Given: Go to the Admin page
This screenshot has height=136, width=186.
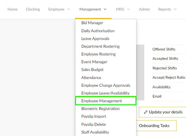Looking at the screenshot, I should click(144, 9).
